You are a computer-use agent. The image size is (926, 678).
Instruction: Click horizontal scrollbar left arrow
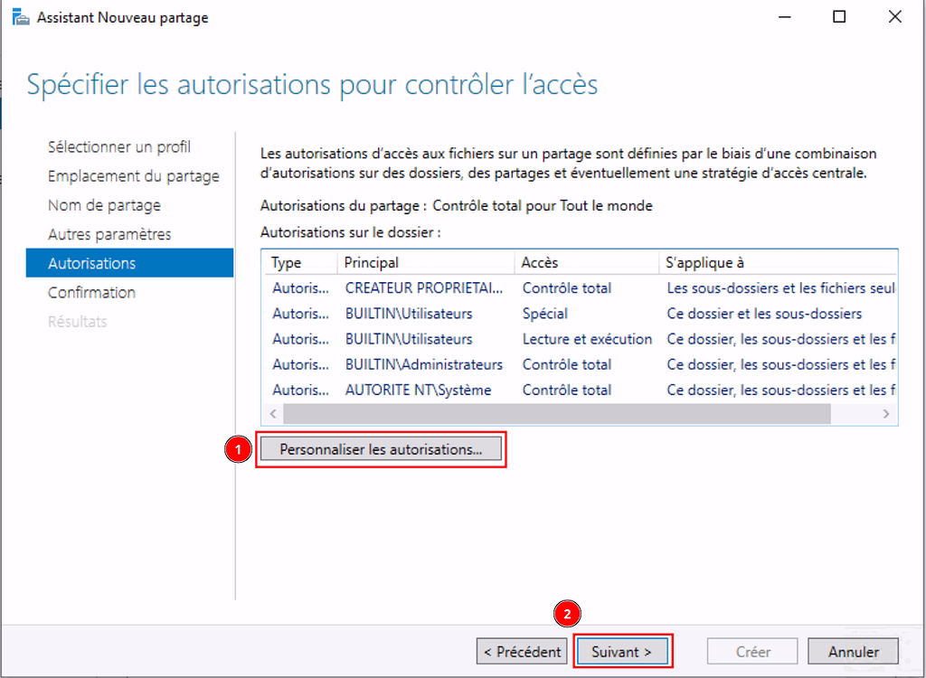click(272, 413)
